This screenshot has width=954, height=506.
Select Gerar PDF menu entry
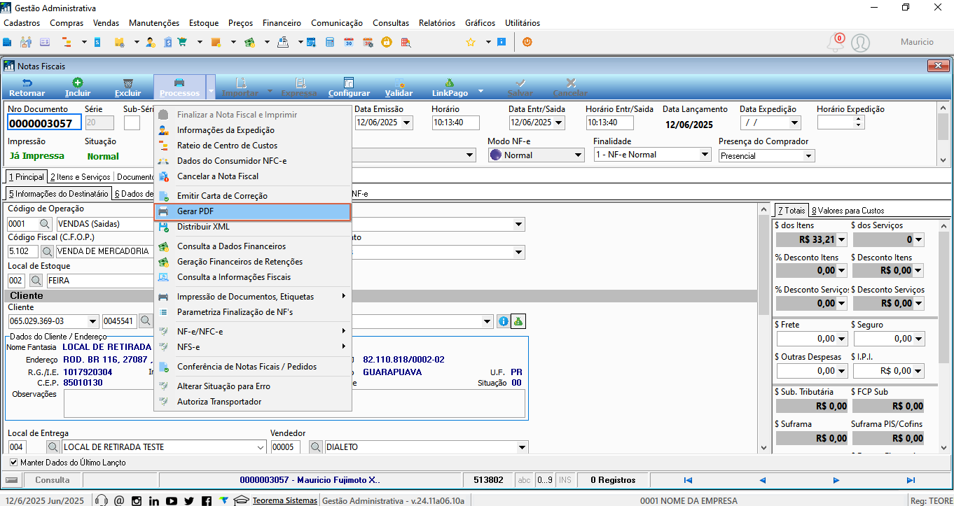(x=252, y=211)
